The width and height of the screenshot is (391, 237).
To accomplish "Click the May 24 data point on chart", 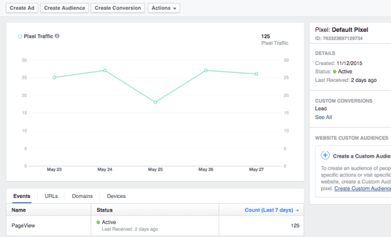I will (x=105, y=70).
